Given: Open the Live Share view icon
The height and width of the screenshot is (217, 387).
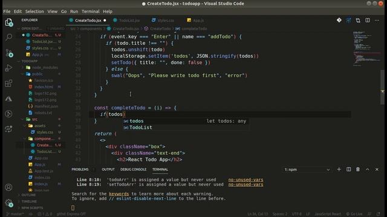Looking at the screenshot, I should (x=9, y=129).
